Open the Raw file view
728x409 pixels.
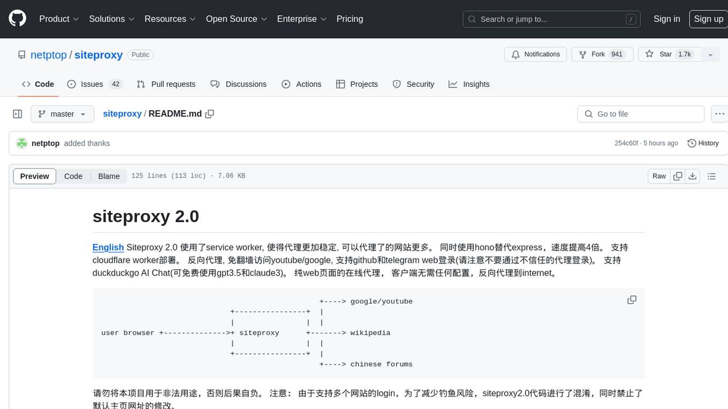659,176
